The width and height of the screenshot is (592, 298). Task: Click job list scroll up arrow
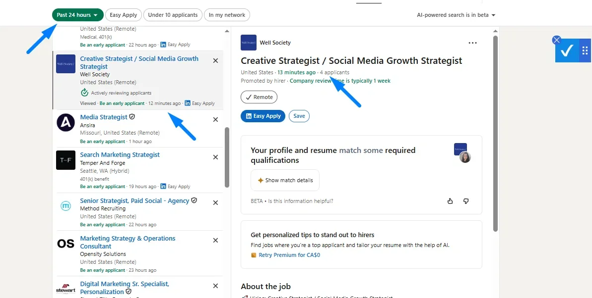[x=227, y=31]
